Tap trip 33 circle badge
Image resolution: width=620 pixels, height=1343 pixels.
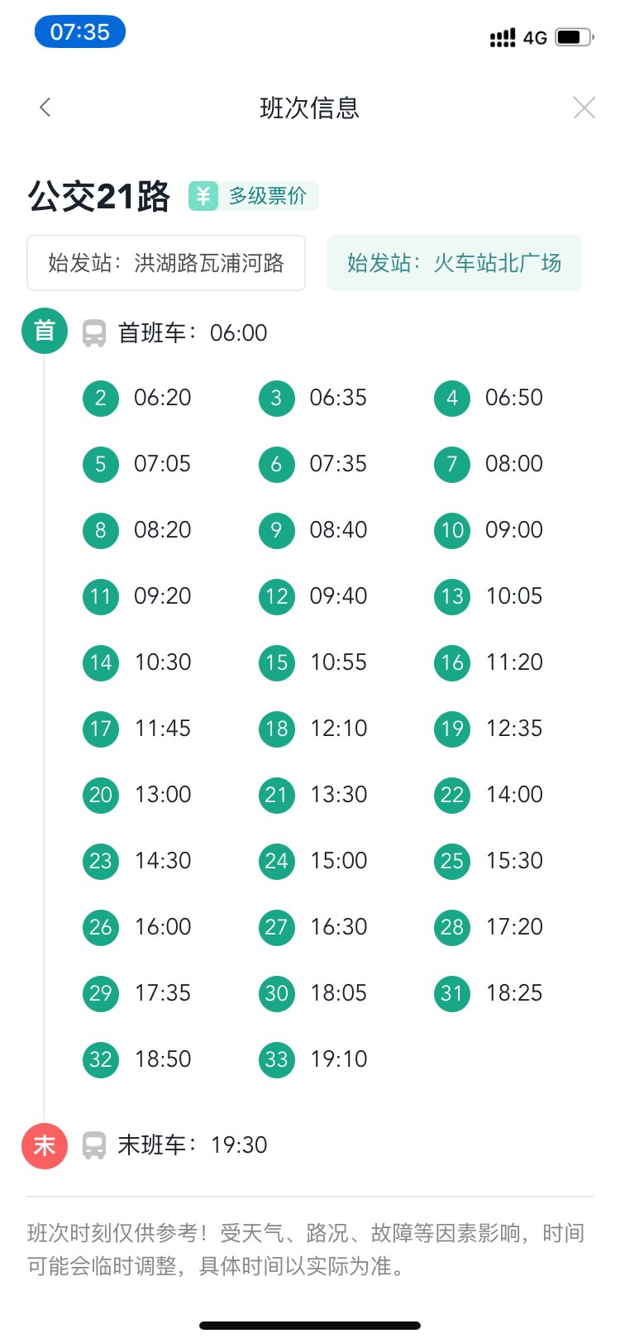tap(276, 1059)
